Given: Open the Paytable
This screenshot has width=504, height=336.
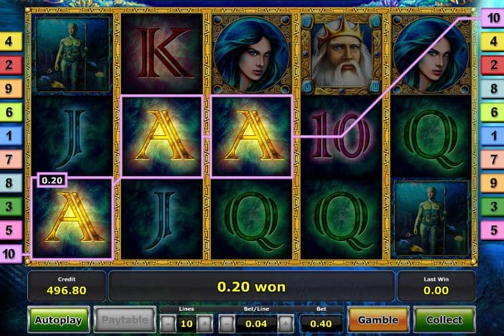Looking at the screenshot, I should click(x=125, y=320).
